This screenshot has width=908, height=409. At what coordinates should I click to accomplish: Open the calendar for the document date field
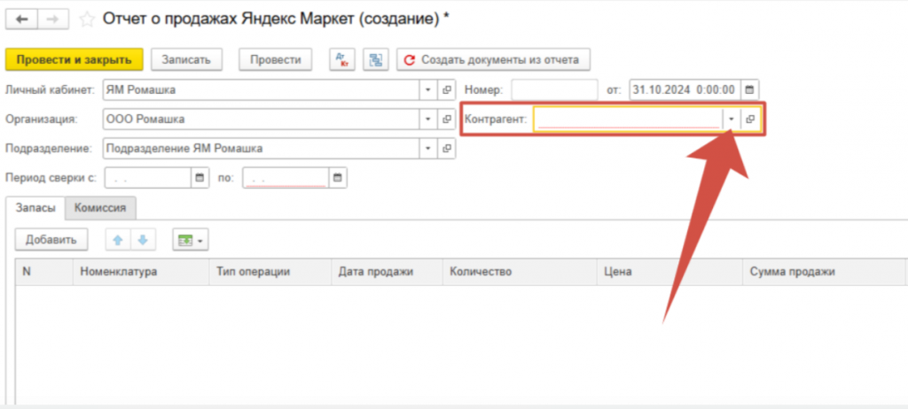coord(750,89)
